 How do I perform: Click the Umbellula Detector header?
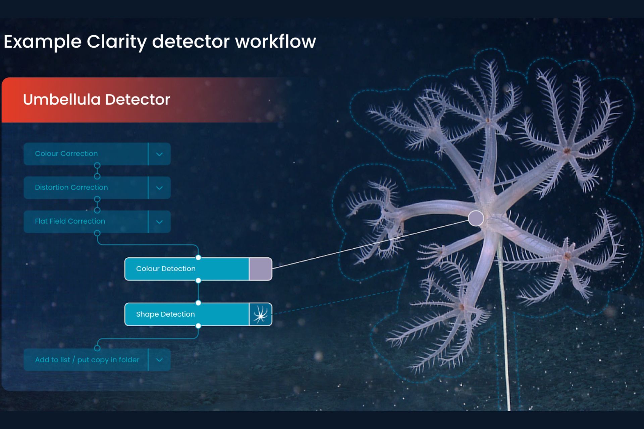pyautogui.click(x=97, y=100)
